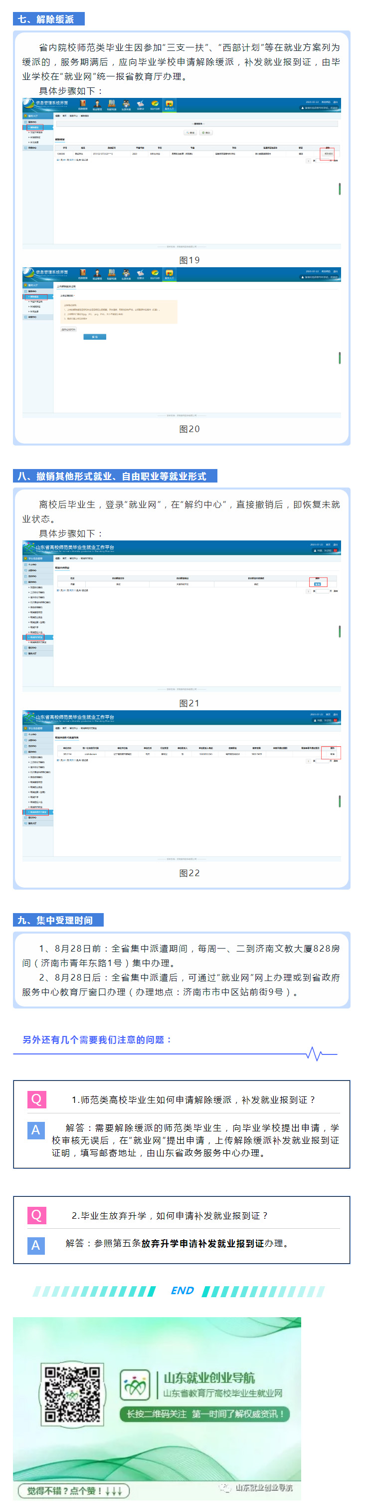Click the 搜索 button in Figure 19
This screenshot has height=1503, width=366.
click(190, 132)
